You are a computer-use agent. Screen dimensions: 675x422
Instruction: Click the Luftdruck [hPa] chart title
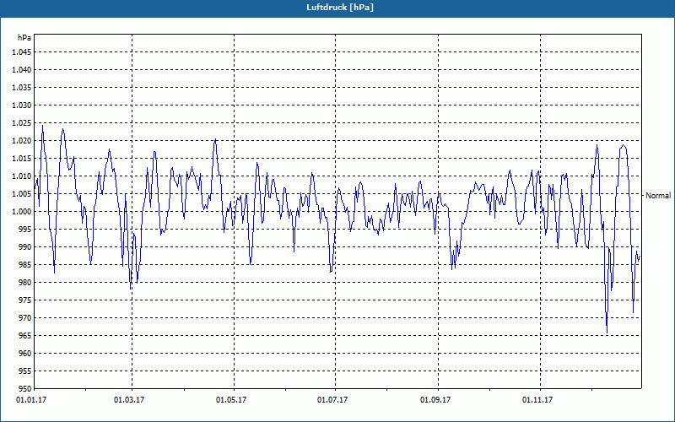(x=340, y=8)
